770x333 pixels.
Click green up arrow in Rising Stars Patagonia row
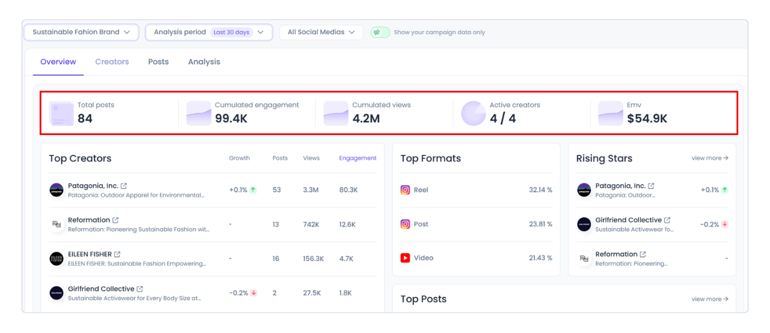point(724,190)
